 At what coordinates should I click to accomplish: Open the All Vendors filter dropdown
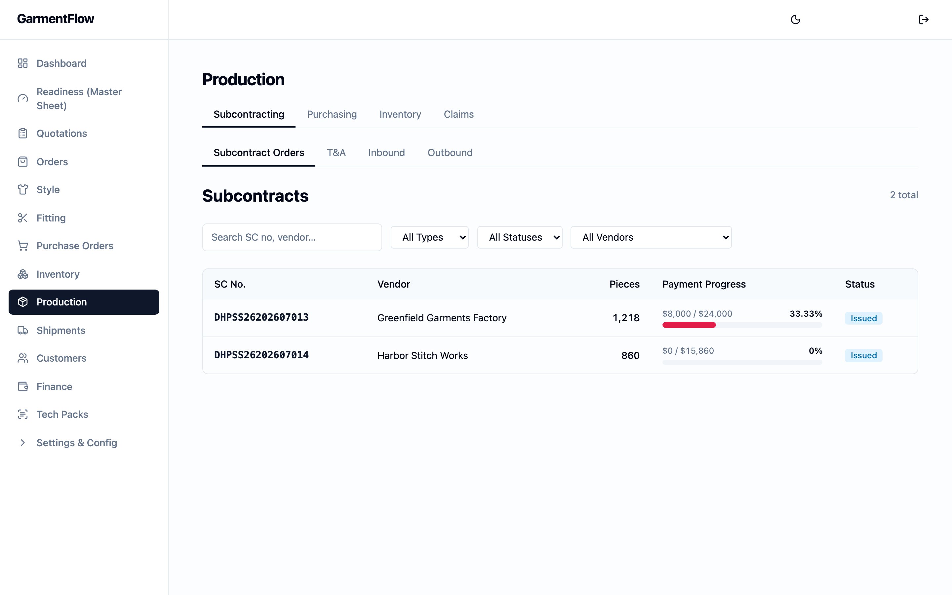[x=651, y=237]
